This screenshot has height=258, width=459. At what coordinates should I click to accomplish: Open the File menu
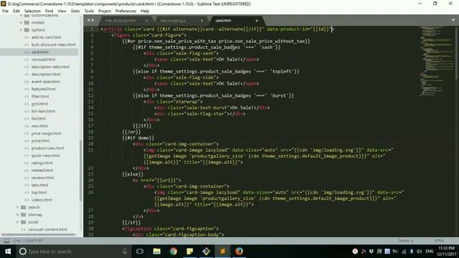tap(5, 11)
